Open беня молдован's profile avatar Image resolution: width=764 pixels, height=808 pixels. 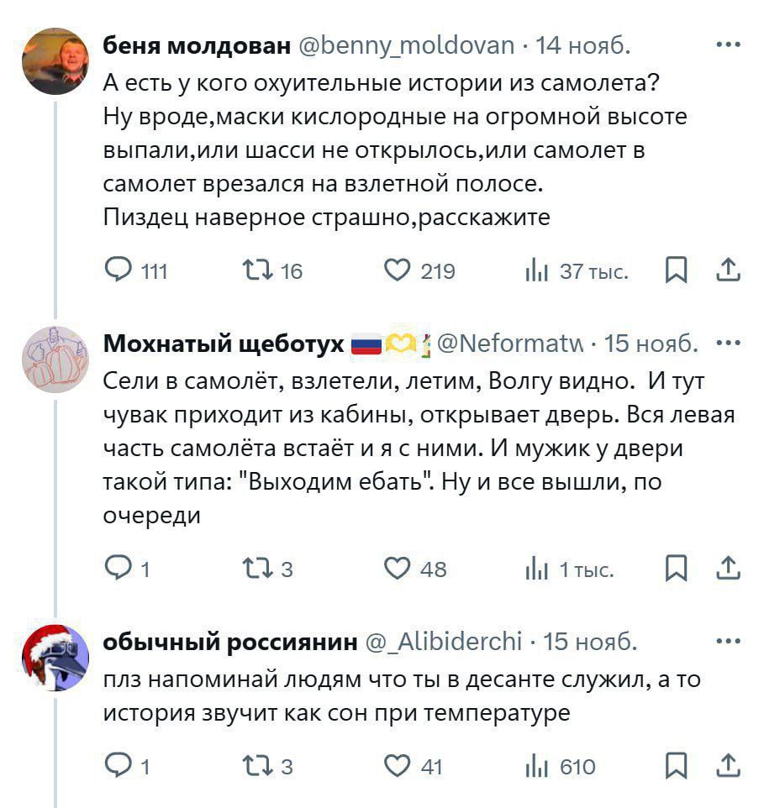coord(55,61)
